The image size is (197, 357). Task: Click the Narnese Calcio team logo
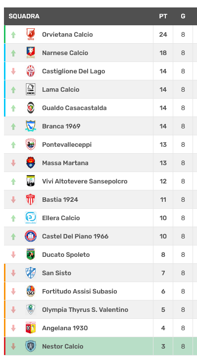[31, 53]
